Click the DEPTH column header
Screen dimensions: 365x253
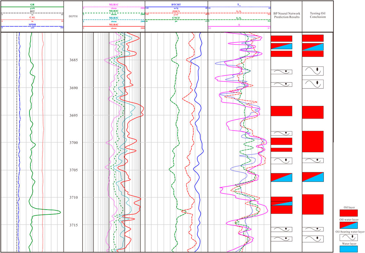pyautogui.click(x=73, y=16)
